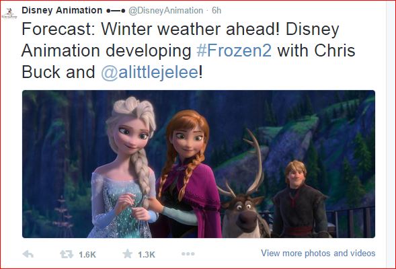Select View more photos and videos
Image resolution: width=396 pixels, height=269 pixels.
(x=318, y=253)
